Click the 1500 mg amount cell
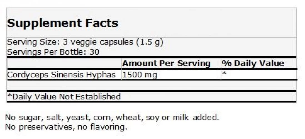This screenshot has height=139, width=305. pyautogui.click(x=171, y=75)
